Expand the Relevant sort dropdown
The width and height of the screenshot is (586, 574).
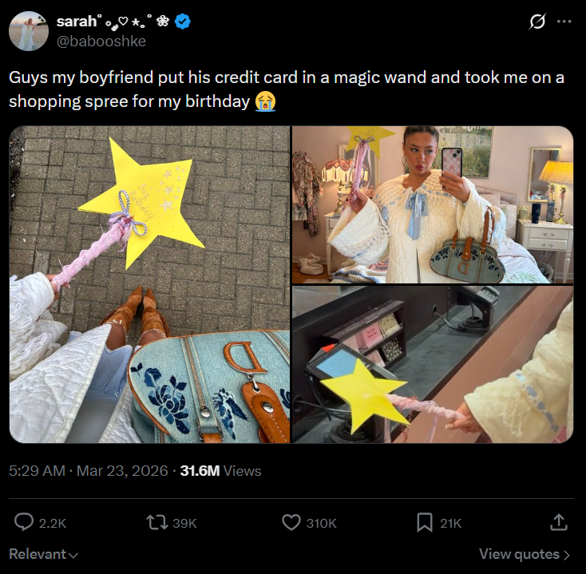click(x=43, y=554)
